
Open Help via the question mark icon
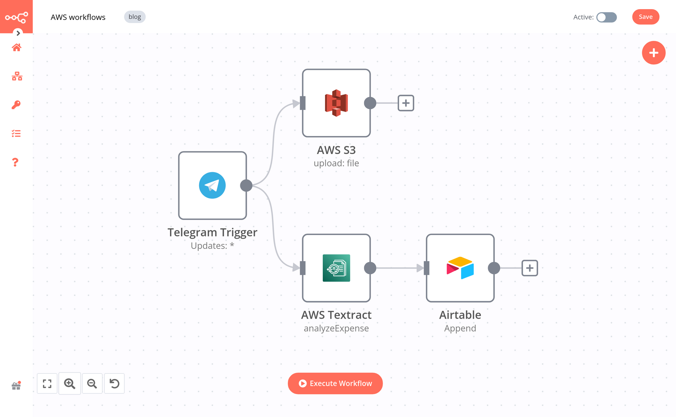click(16, 163)
